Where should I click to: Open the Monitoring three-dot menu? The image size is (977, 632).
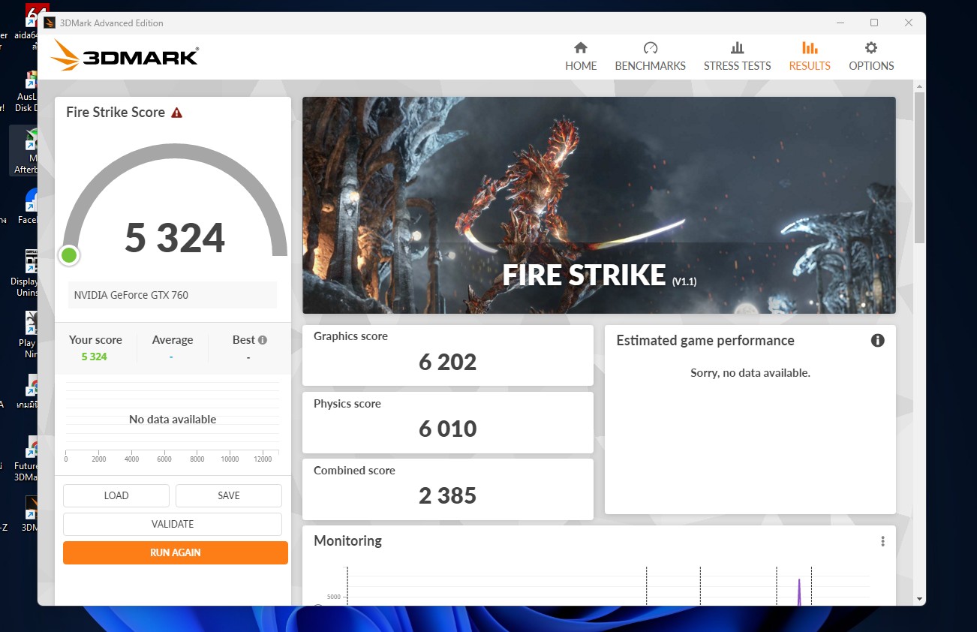[x=882, y=541]
